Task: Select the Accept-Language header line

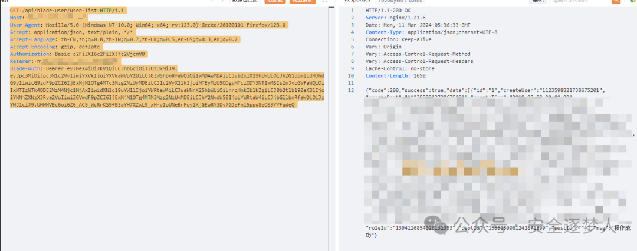Action: 124,39
